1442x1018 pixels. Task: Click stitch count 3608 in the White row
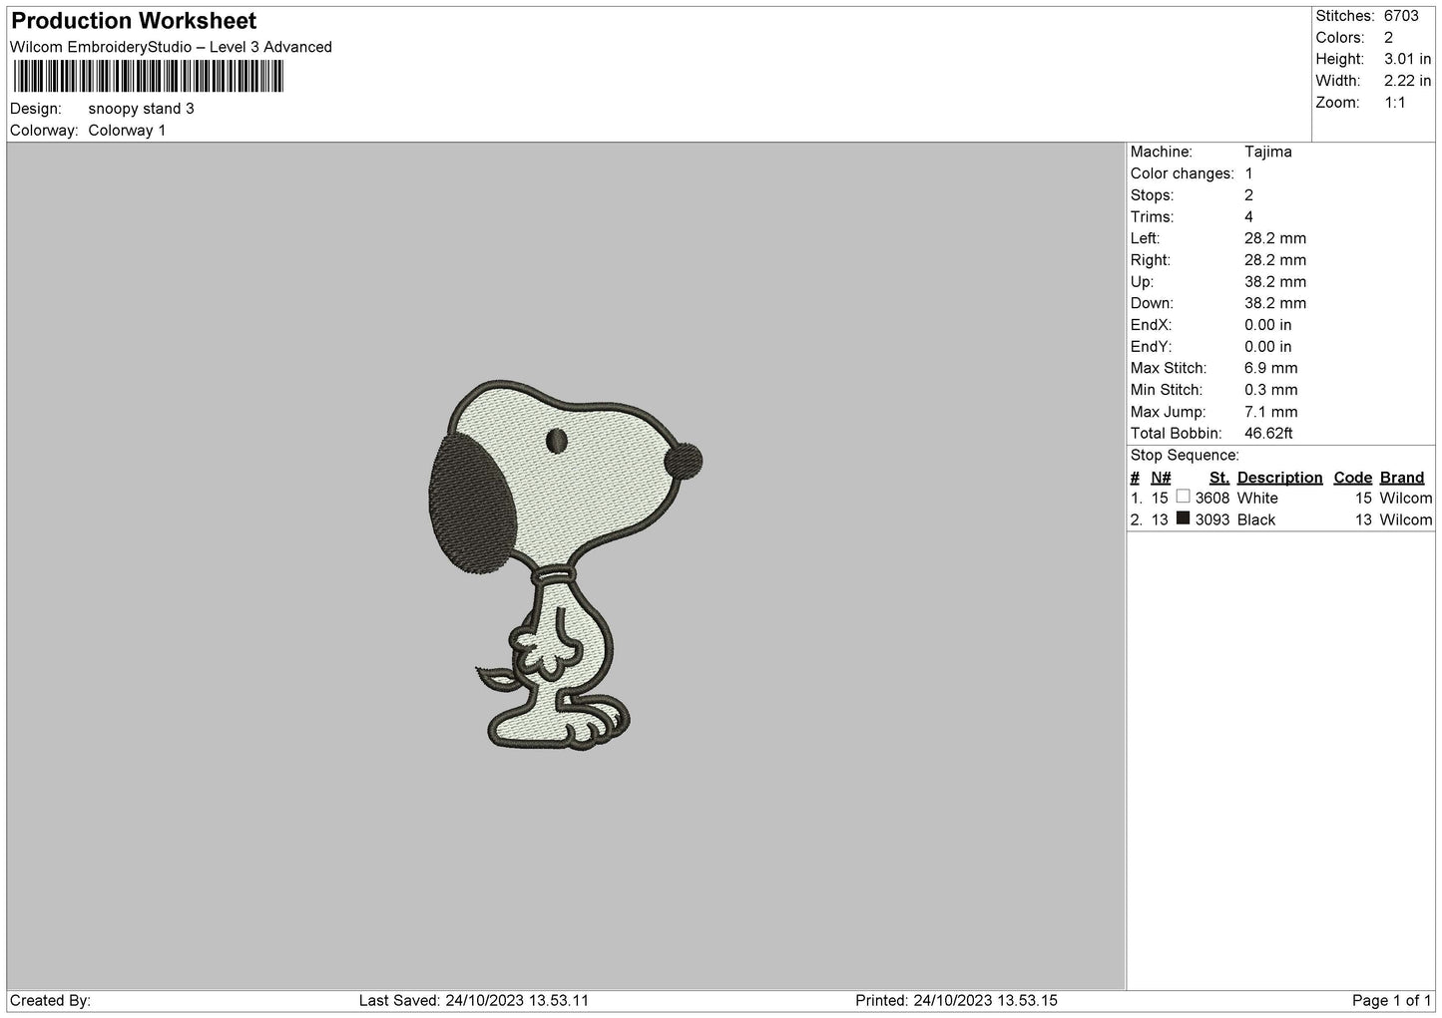[x=1212, y=499]
